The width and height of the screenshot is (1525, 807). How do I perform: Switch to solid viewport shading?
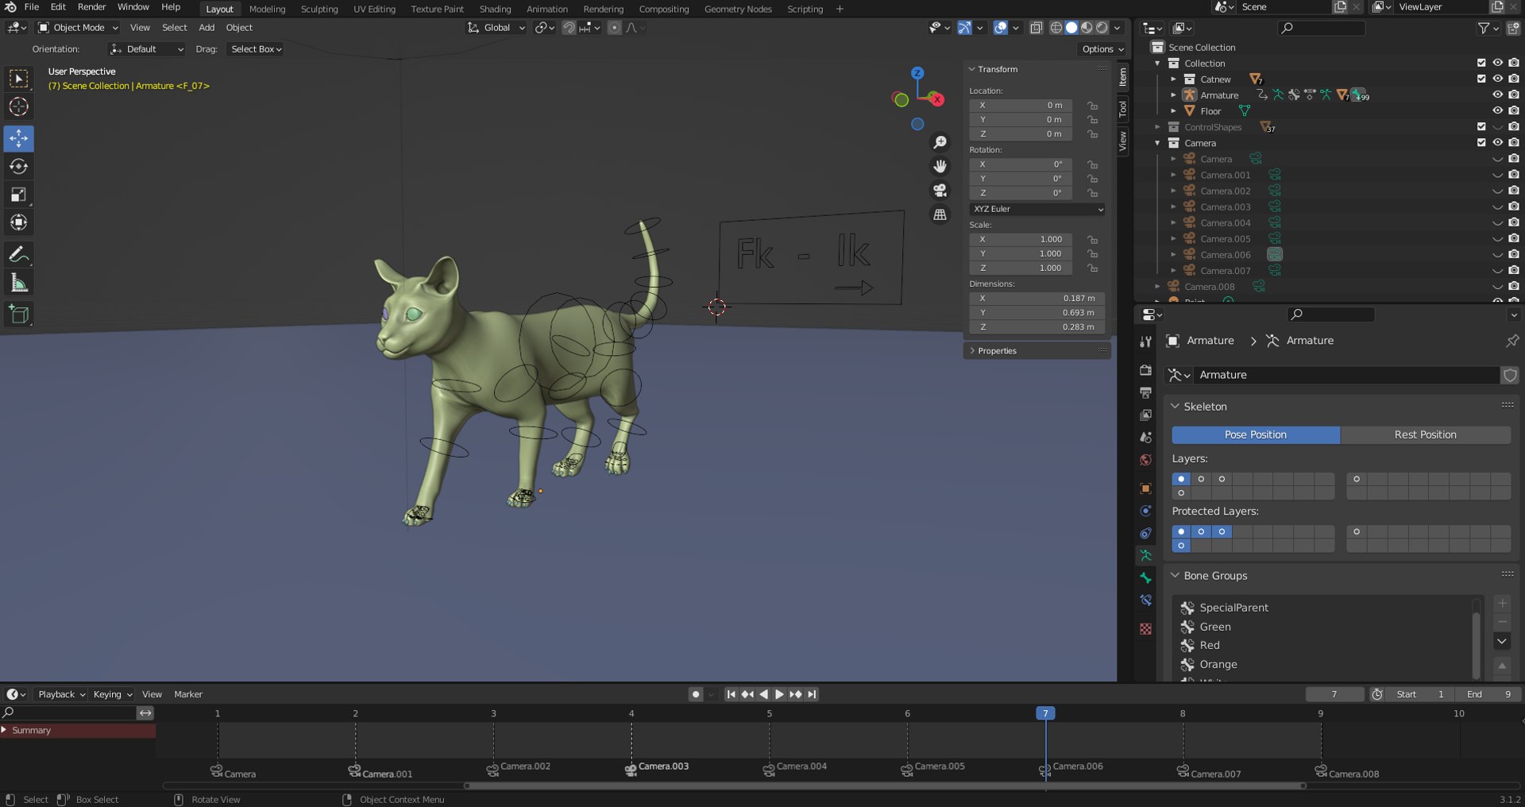point(1071,28)
